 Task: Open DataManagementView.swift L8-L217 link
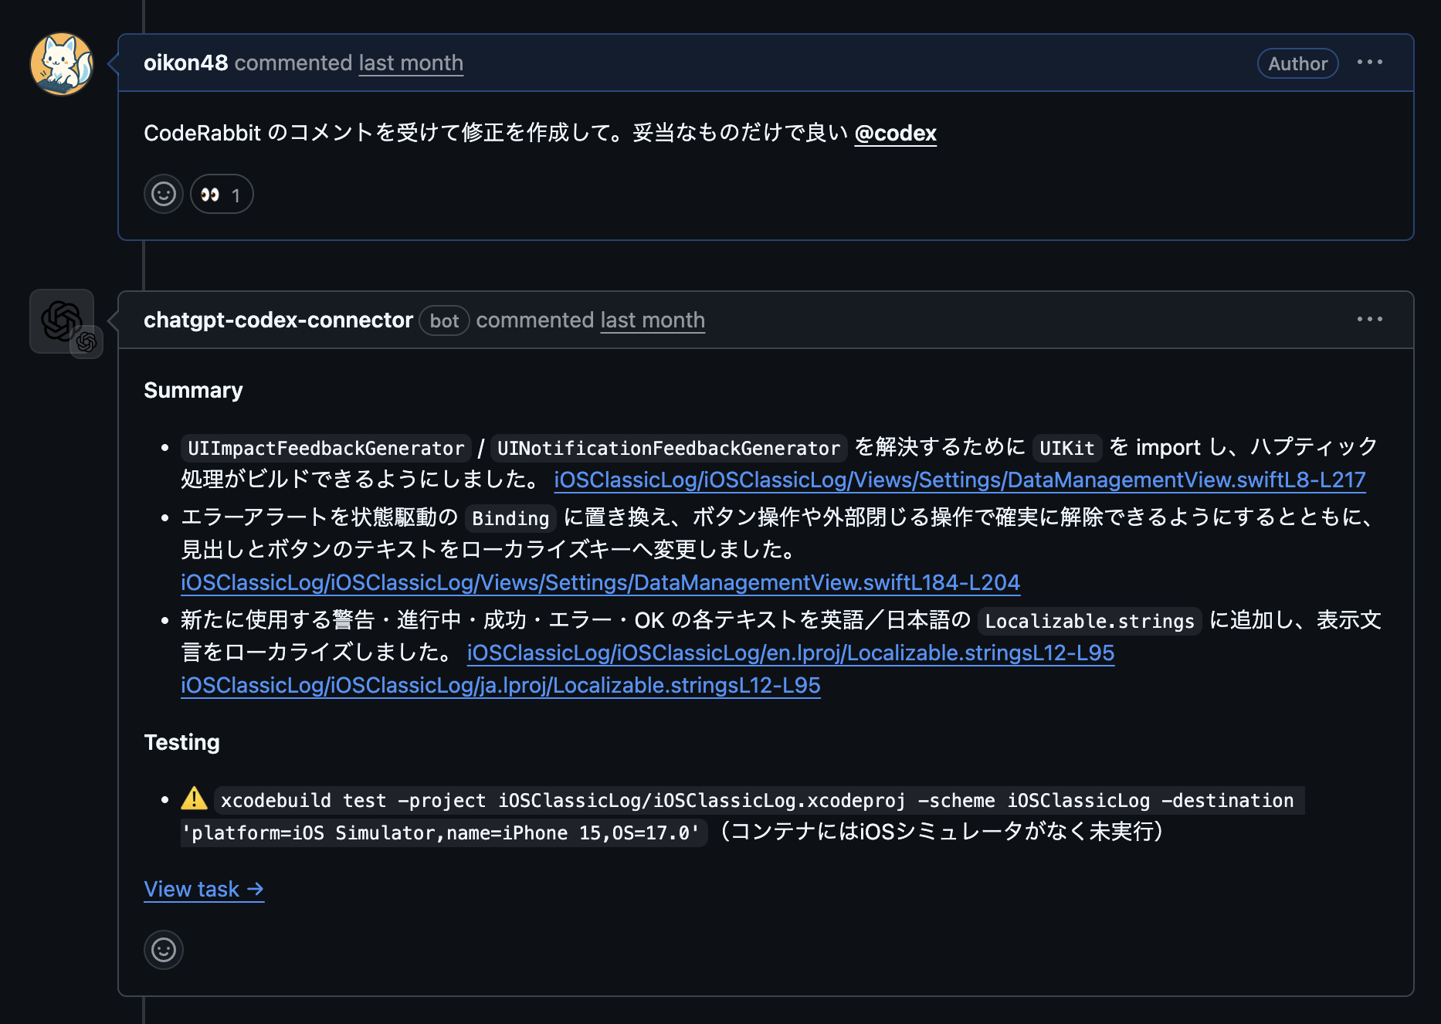(959, 480)
